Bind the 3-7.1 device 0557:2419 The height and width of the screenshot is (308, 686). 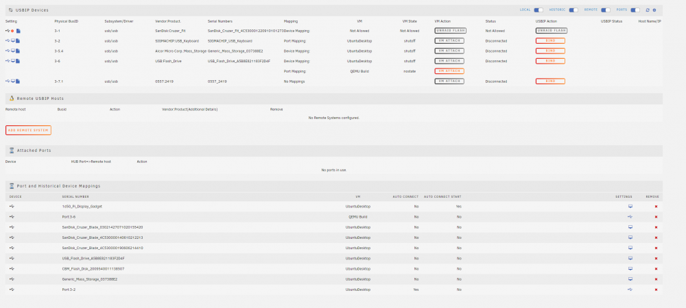[550, 81]
